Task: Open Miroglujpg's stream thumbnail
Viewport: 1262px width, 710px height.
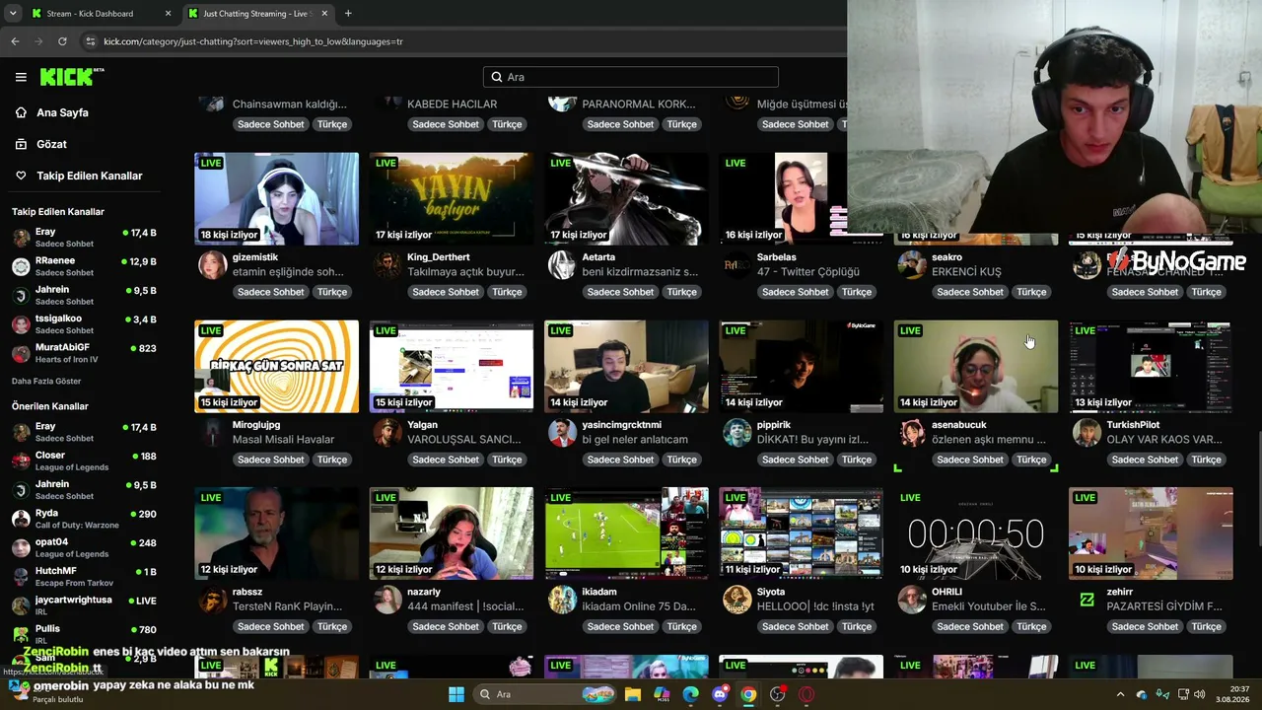Action: 276,366
